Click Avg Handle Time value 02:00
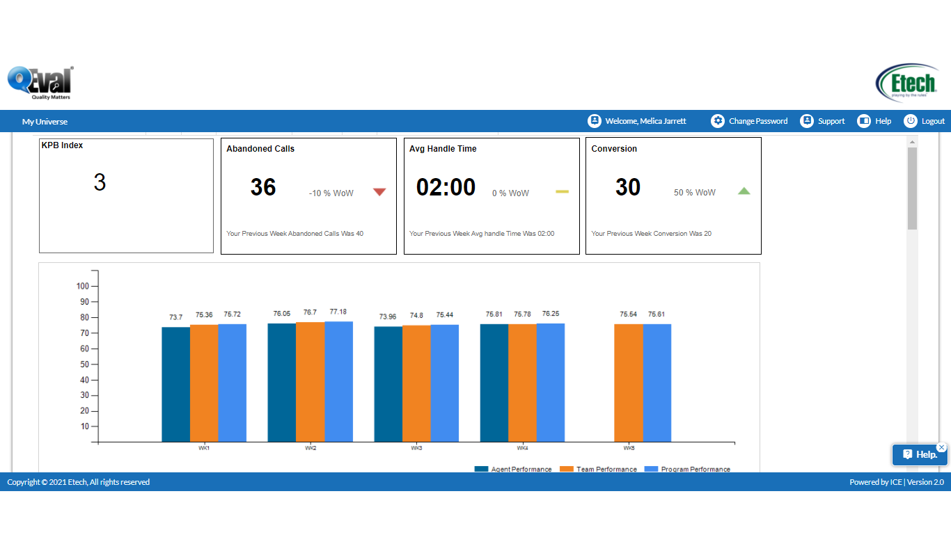The image size is (951, 560). coord(446,187)
